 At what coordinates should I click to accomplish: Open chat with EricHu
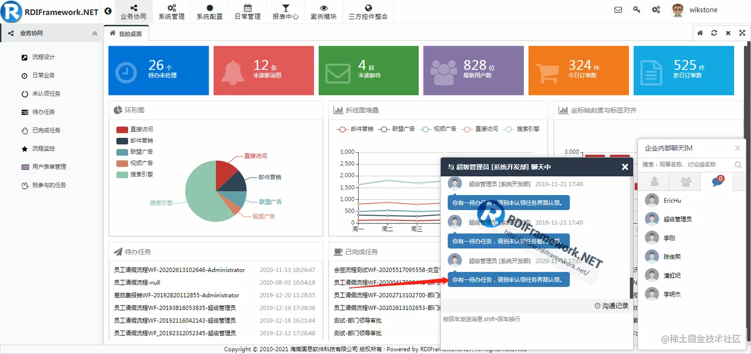point(691,201)
